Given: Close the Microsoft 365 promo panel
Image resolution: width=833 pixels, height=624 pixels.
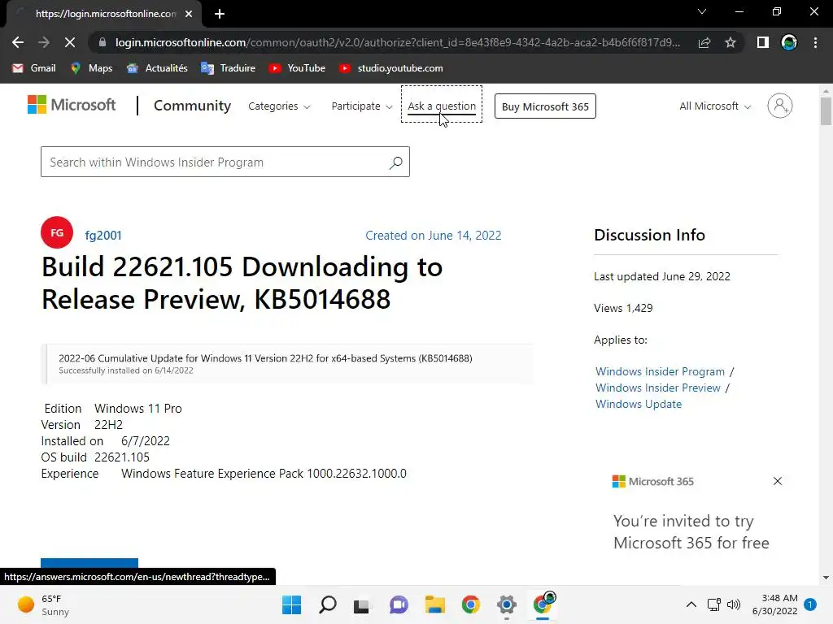Looking at the screenshot, I should pyautogui.click(x=778, y=481).
